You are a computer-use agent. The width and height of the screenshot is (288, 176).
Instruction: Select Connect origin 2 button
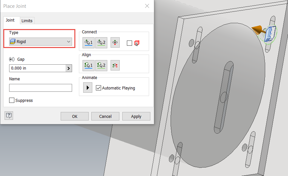101,43
